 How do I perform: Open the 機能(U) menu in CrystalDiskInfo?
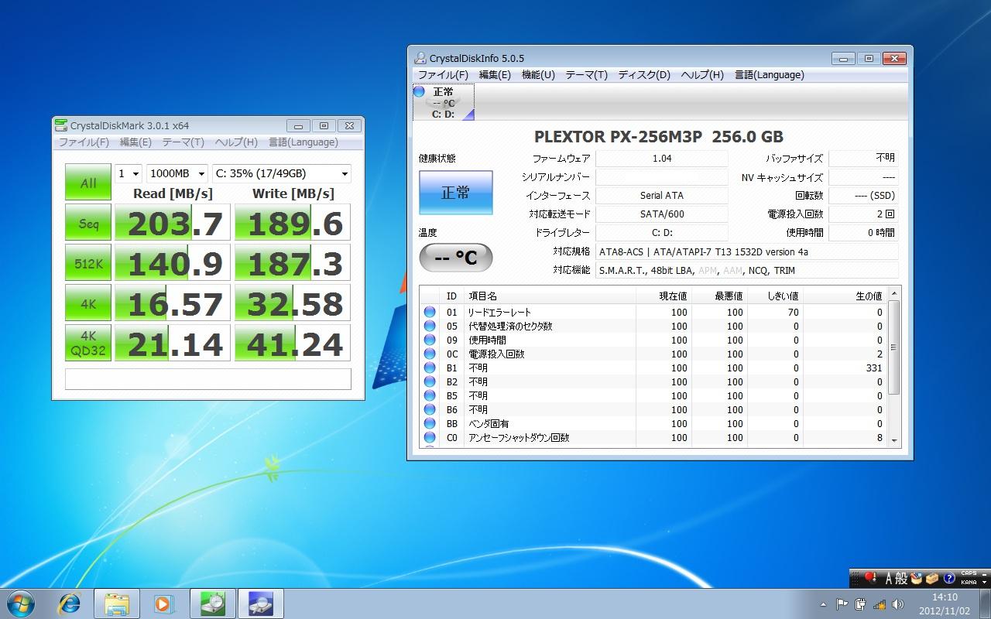(538, 75)
